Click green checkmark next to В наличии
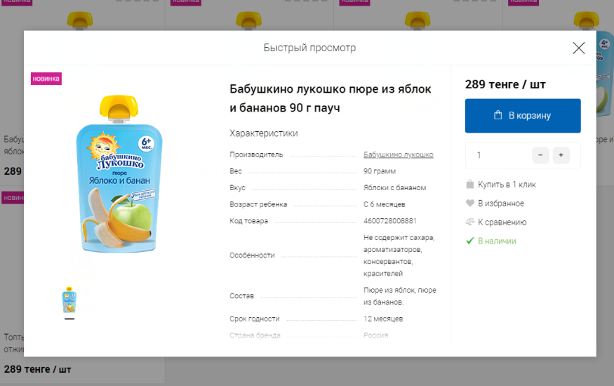Image resolution: width=614 pixels, height=386 pixels. [470, 241]
